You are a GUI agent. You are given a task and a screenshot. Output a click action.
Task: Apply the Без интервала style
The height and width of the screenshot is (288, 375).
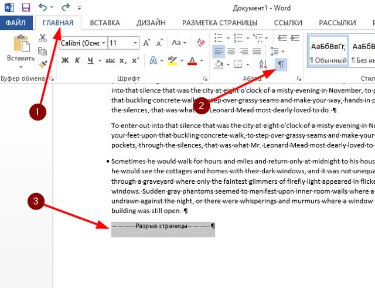pos(362,51)
